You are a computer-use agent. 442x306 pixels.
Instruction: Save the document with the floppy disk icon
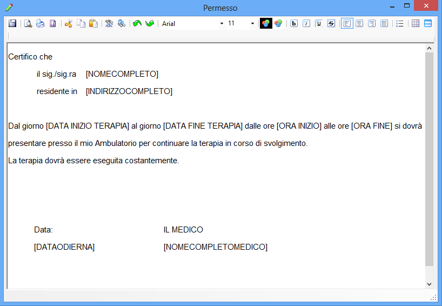point(12,23)
